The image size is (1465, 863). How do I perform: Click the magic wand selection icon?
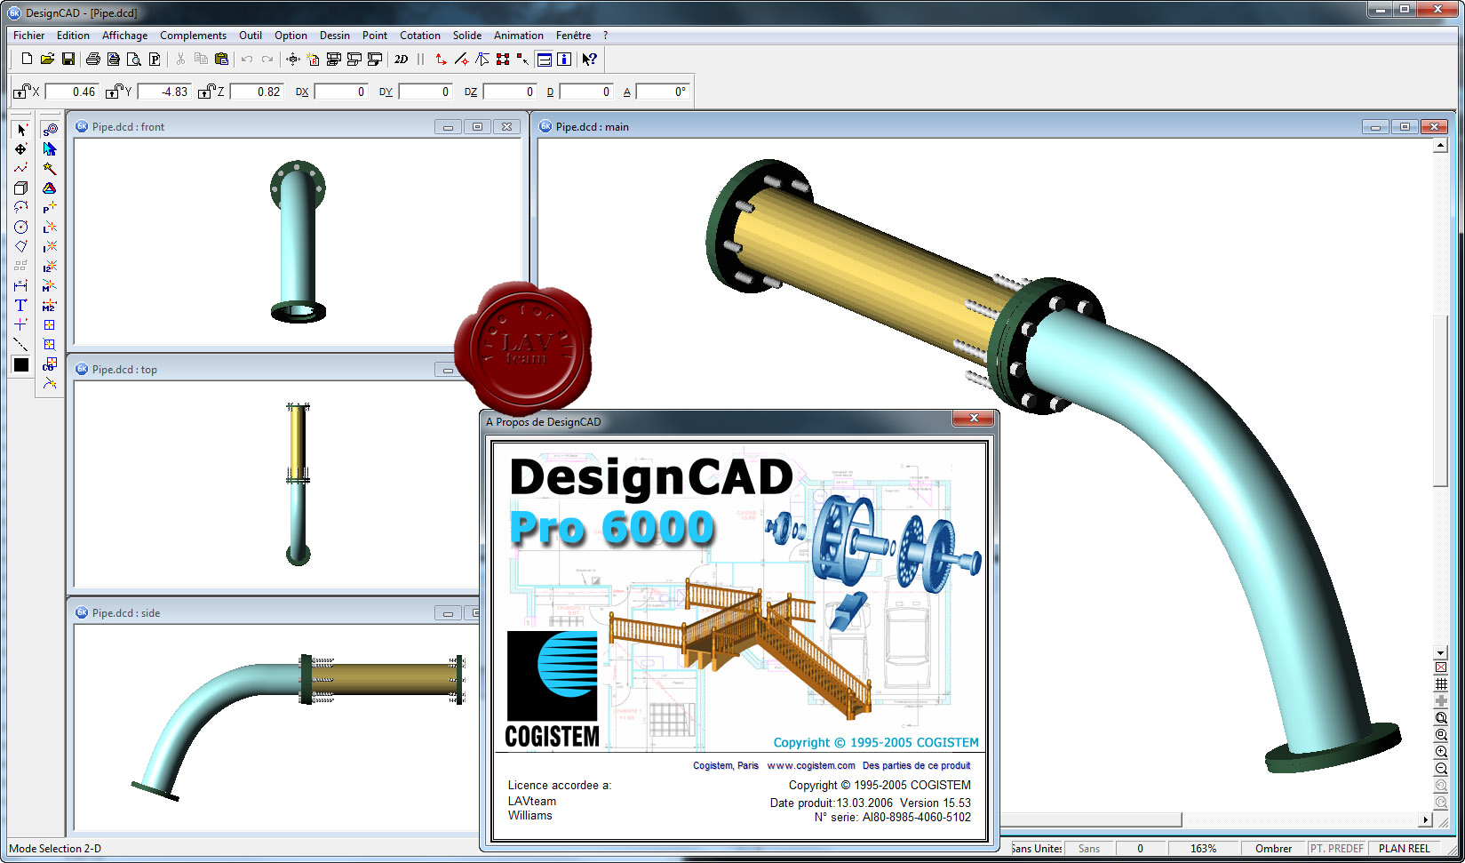50,169
